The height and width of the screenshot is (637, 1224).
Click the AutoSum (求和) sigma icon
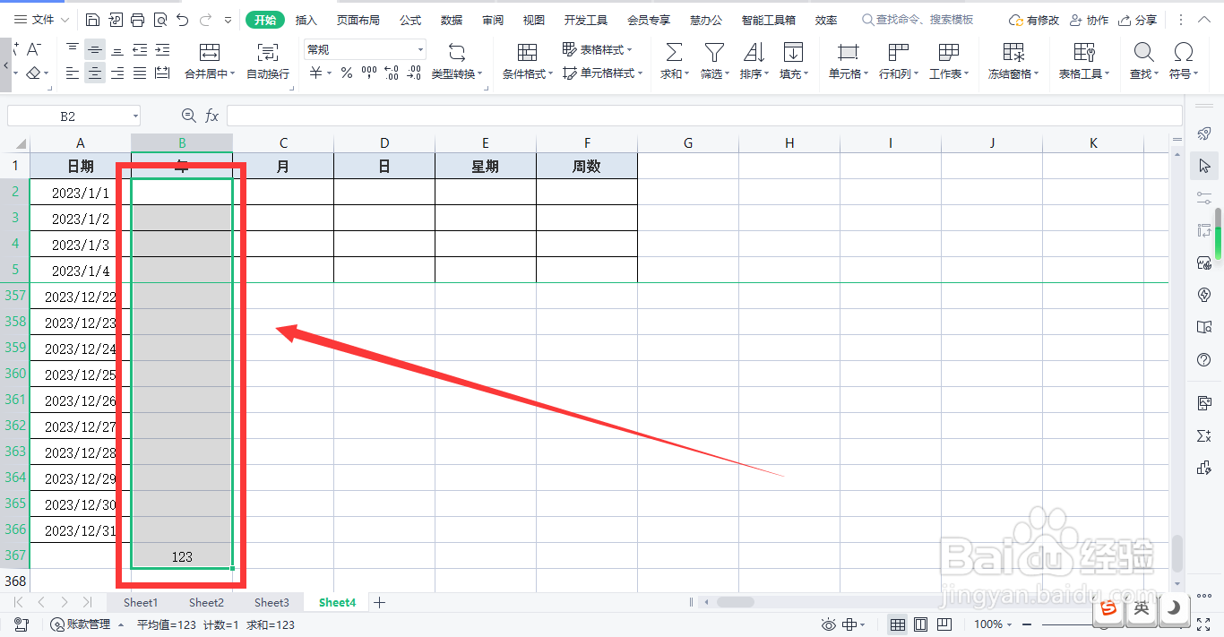tap(674, 52)
